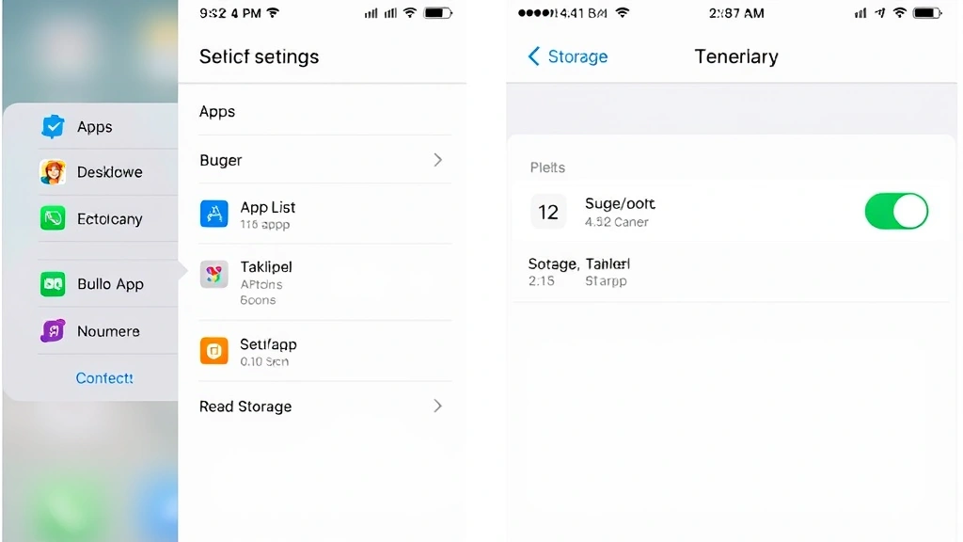
Task: Tap the number 12 badge next to Suge/oolt
Action: coord(548,212)
